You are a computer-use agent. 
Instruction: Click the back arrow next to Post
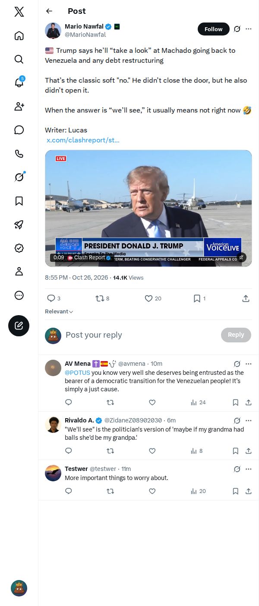tap(49, 11)
